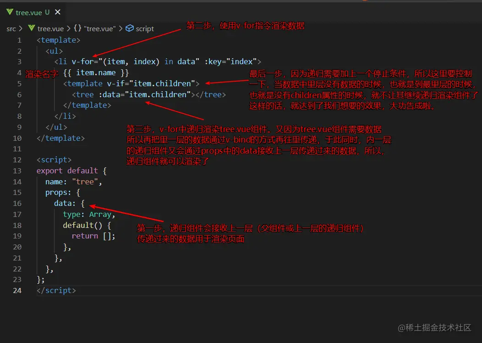The height and width of the screenshot is (343, 482).
Task: Click the closing </li> tag
Action: pos(65,116)
